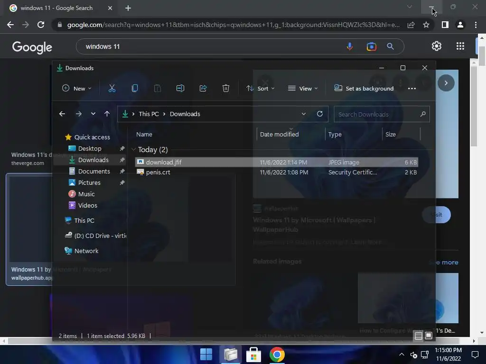Switch to large thumbnails view icon
This screenshot has height=364, width=486.
429,336
